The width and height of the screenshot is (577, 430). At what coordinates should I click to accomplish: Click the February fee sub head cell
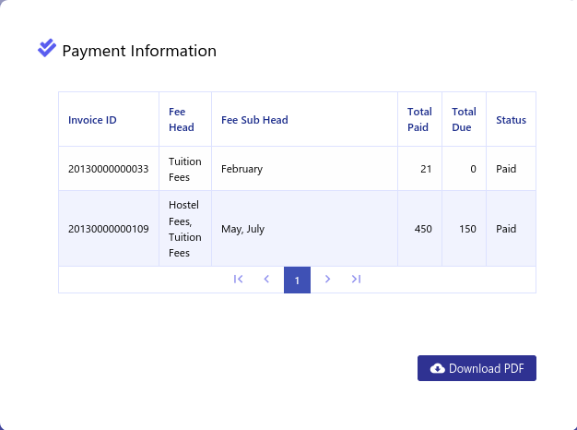pyautogui.click(x=304, y=169)
